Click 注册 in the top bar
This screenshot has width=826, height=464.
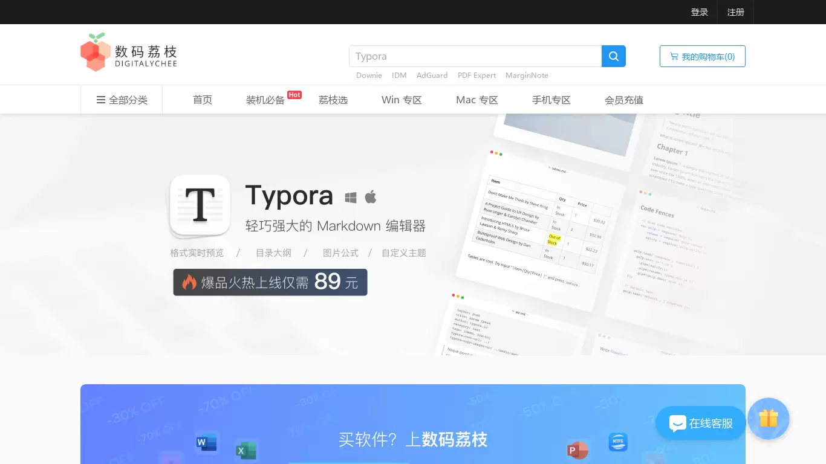[x=736, y=12]
